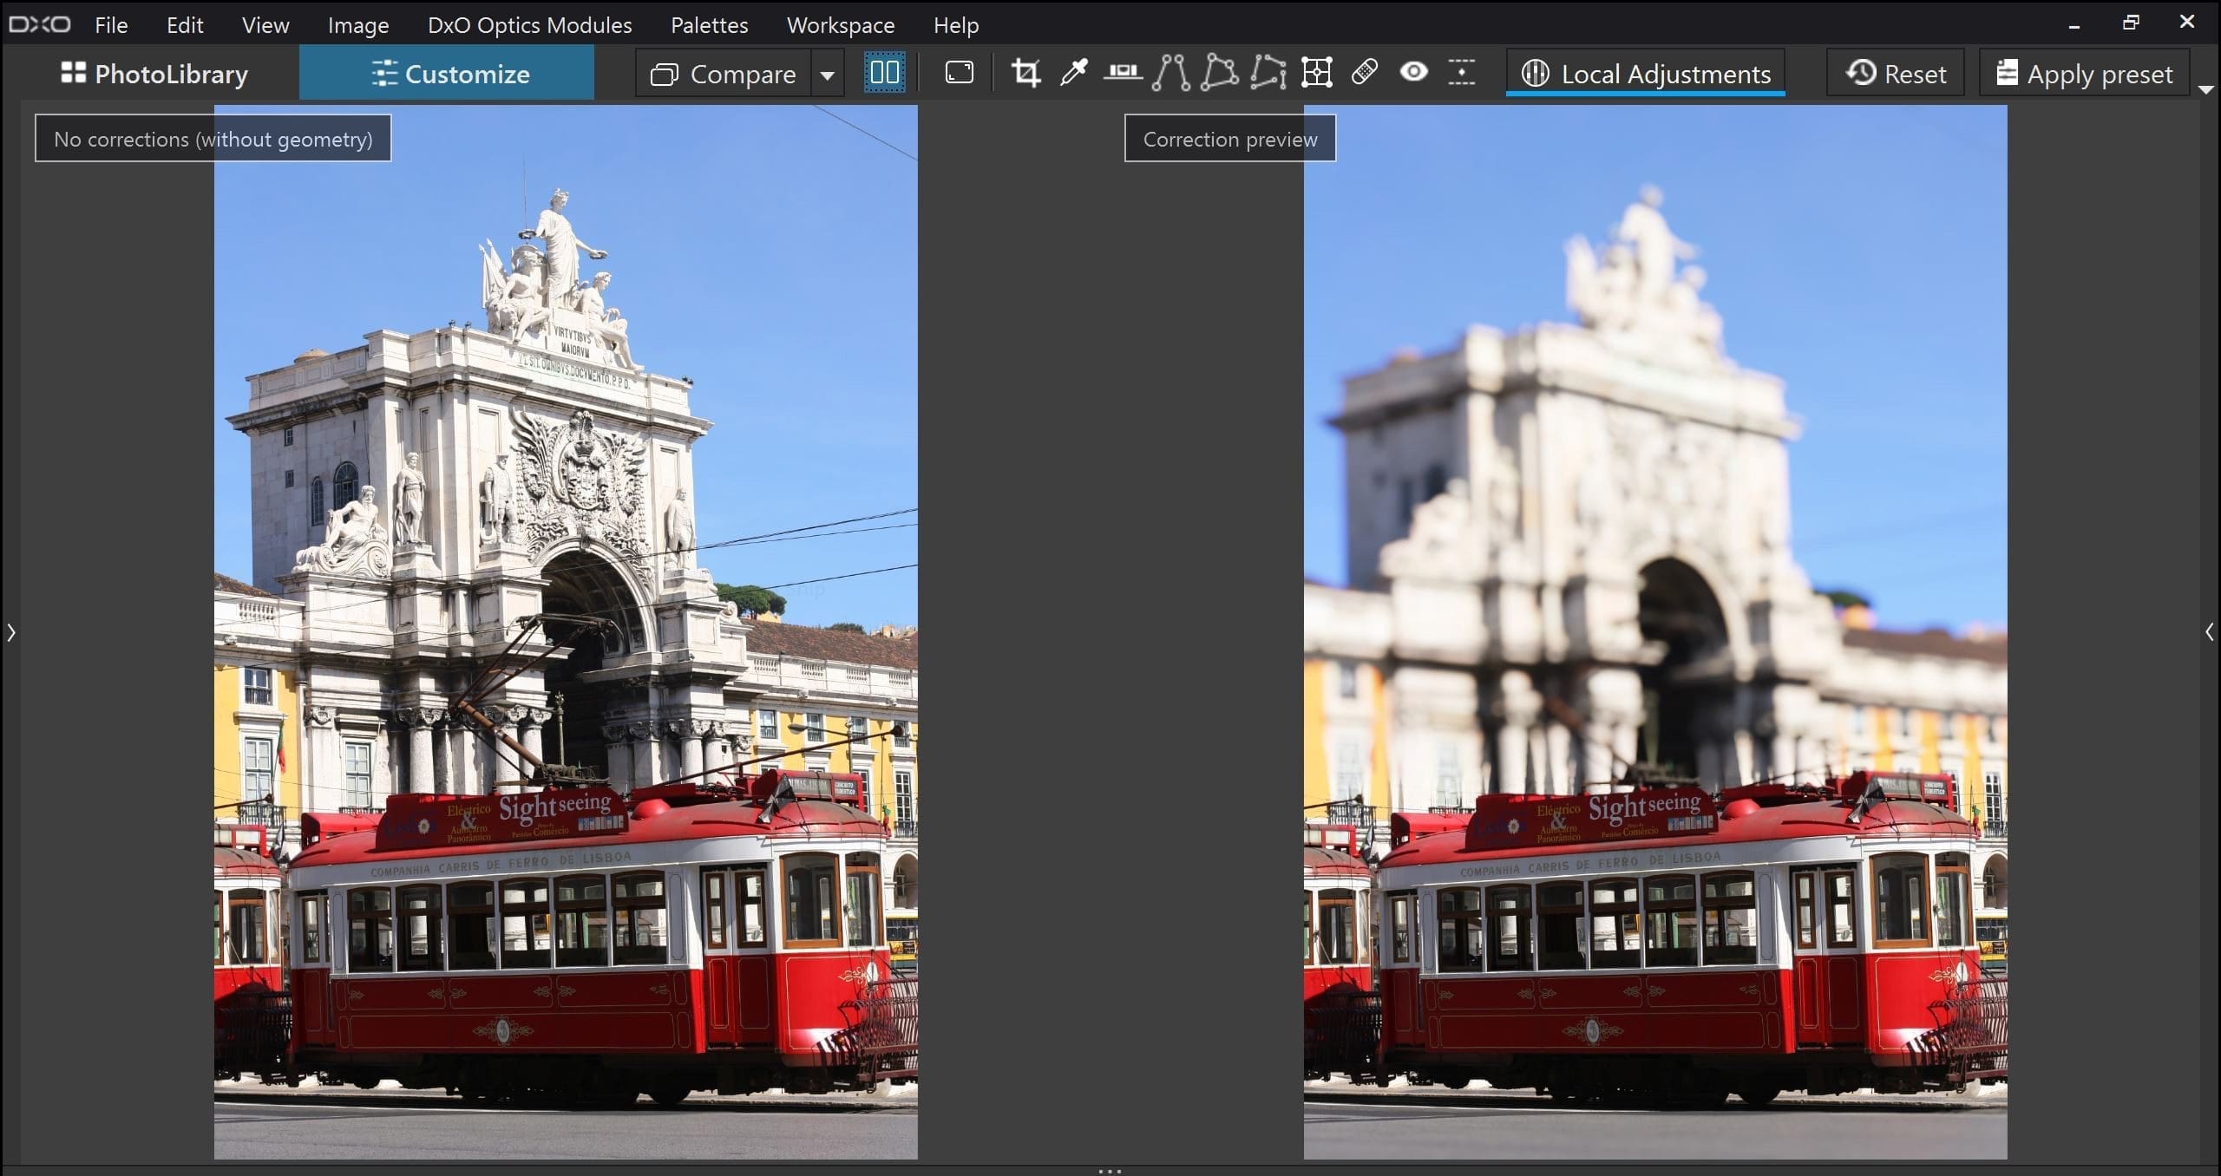Screen dimensions: 2221x1176
Task: Activate the Horizon straightening tool
Action: click(1123, 73)
